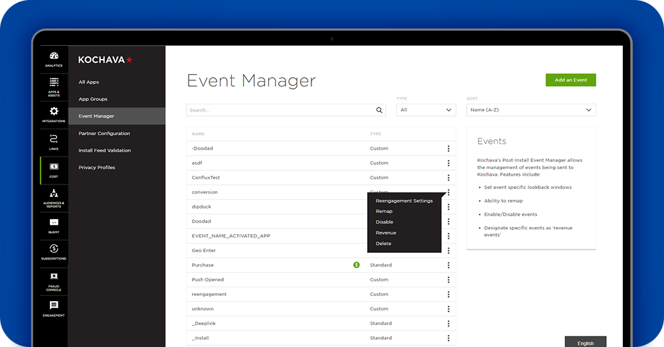Image resolution: width=664 pixels, height=347 pixels.
Task: Open the options menu for asdf row
Action: [x=448, y=163]
